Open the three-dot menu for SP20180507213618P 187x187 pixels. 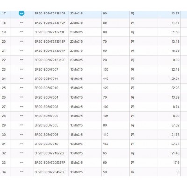[22, 41]
